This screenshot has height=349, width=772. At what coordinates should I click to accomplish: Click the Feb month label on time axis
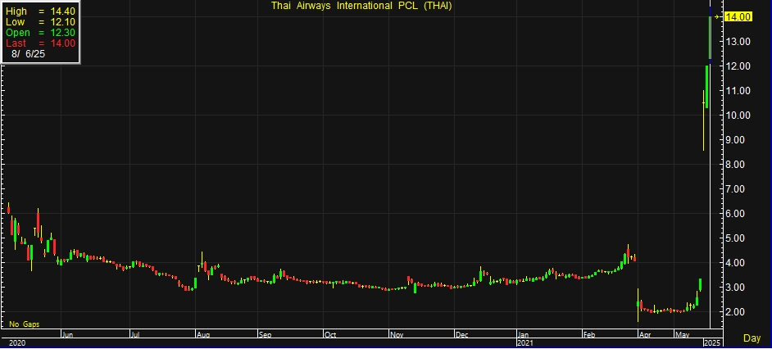[x=589, y=335]
